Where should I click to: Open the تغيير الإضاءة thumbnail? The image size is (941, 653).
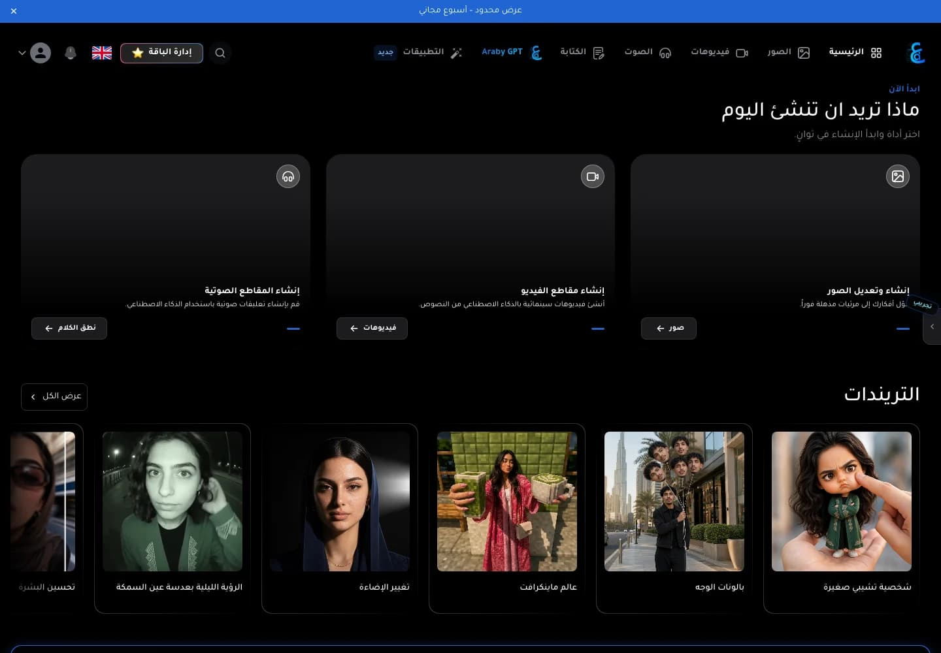click(340, 502)
